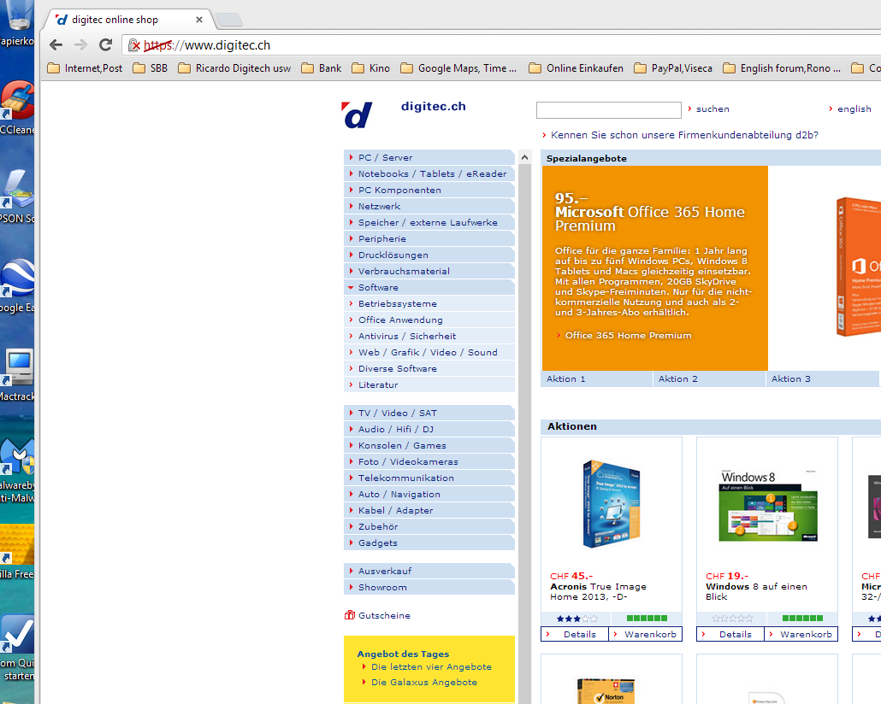Open the SBB bookmark folder

[x=151, y=68]
